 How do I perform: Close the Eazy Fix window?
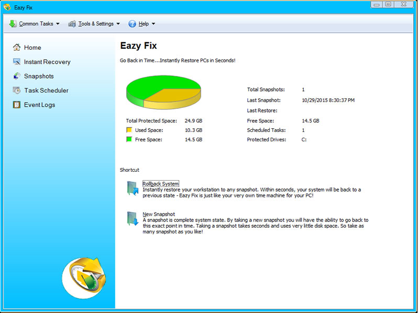[x=404, y=5]
